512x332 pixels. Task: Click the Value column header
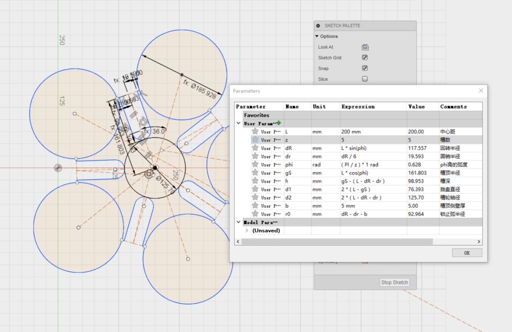[416, 107]
